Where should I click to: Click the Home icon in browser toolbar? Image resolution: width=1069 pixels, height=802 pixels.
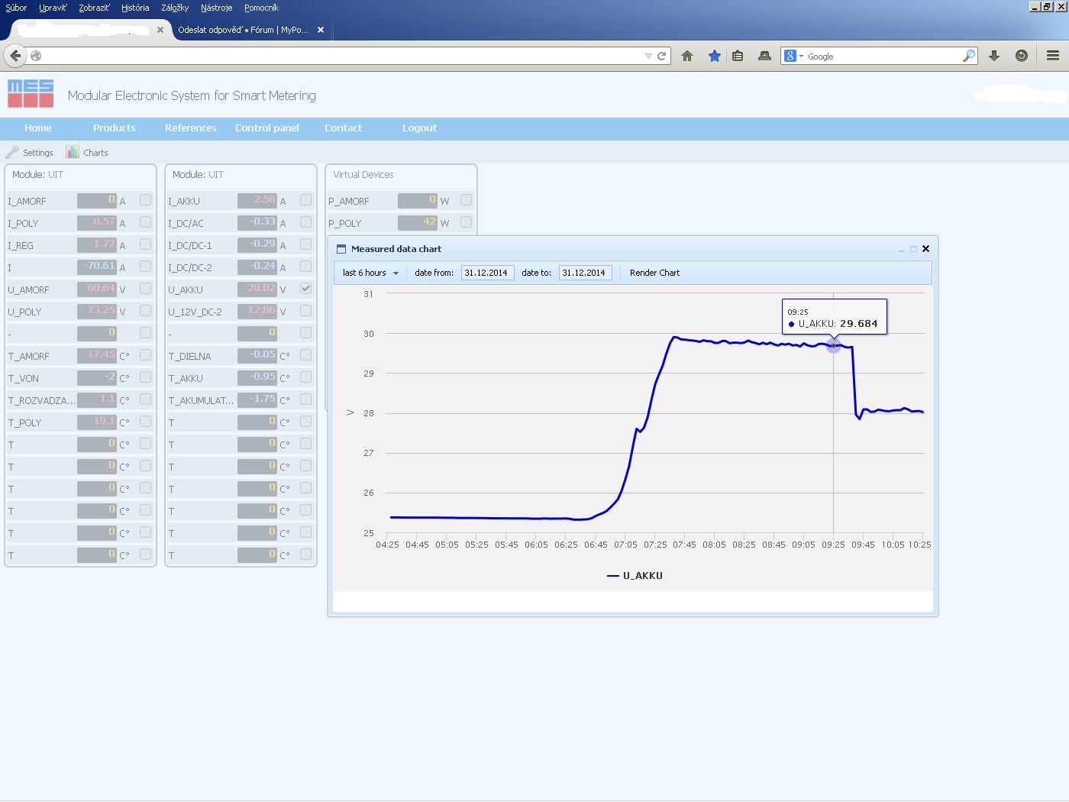(687, 56)
